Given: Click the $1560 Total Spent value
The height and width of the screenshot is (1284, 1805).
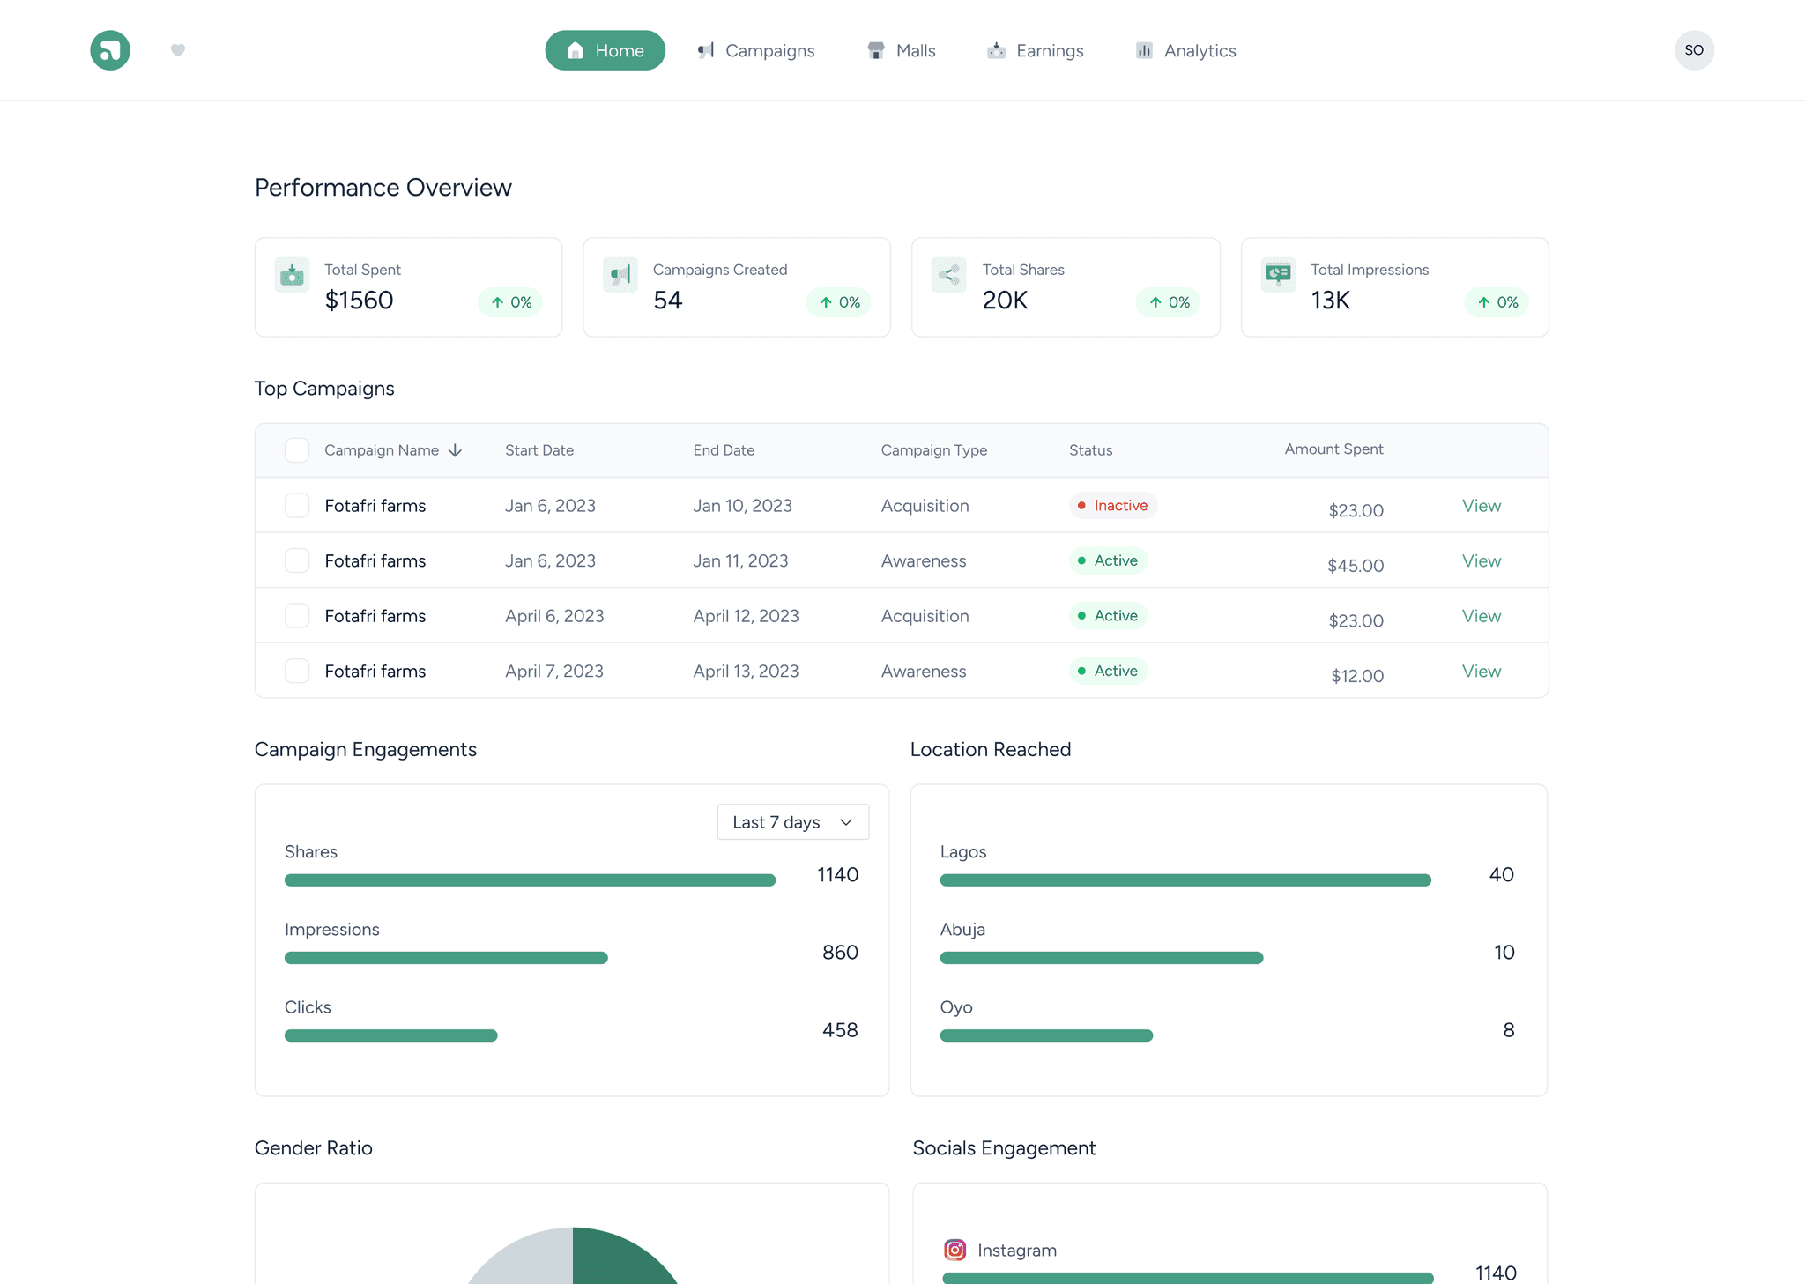Looking at the screenshot, I should tap(359, 301).
